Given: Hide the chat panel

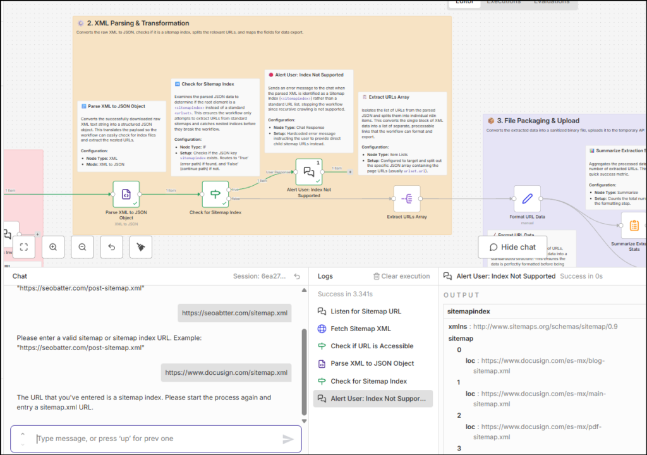Looking at the screenshot, I should coord(512,247).
